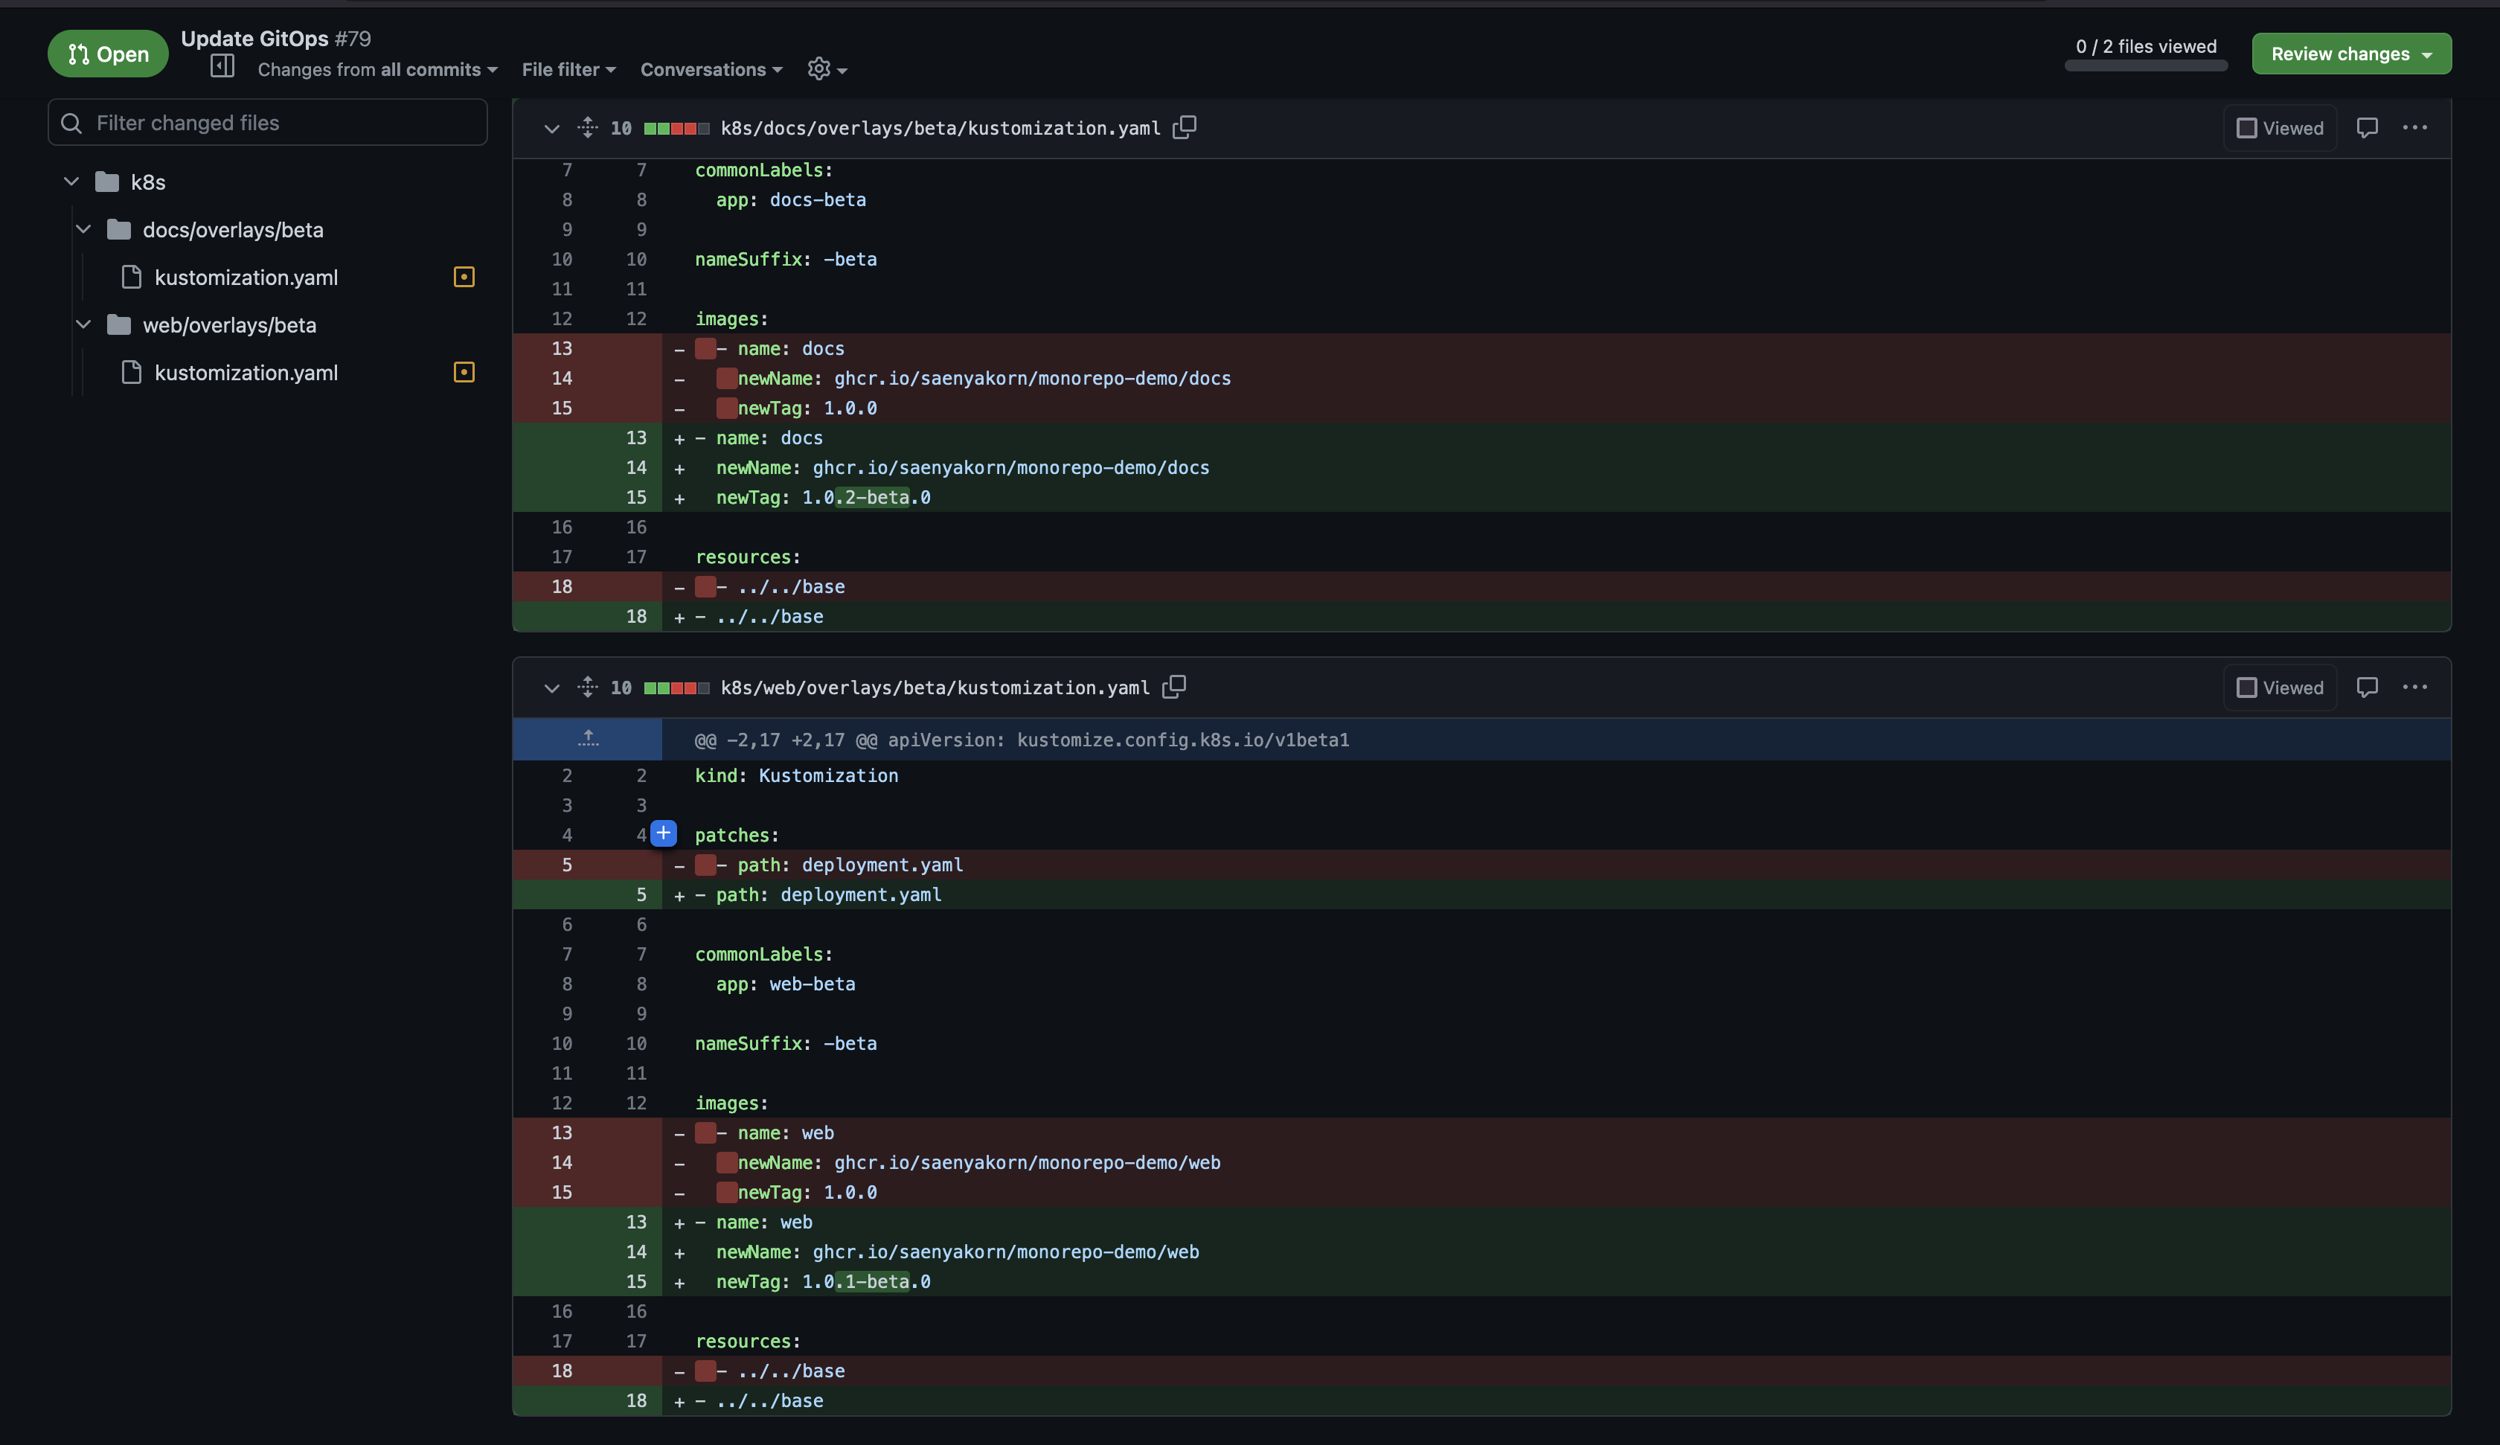Mark the web kustomization.yaml as Viewed
Viewport: 2500px width, 1445px height.
[x=2280, y=688]
